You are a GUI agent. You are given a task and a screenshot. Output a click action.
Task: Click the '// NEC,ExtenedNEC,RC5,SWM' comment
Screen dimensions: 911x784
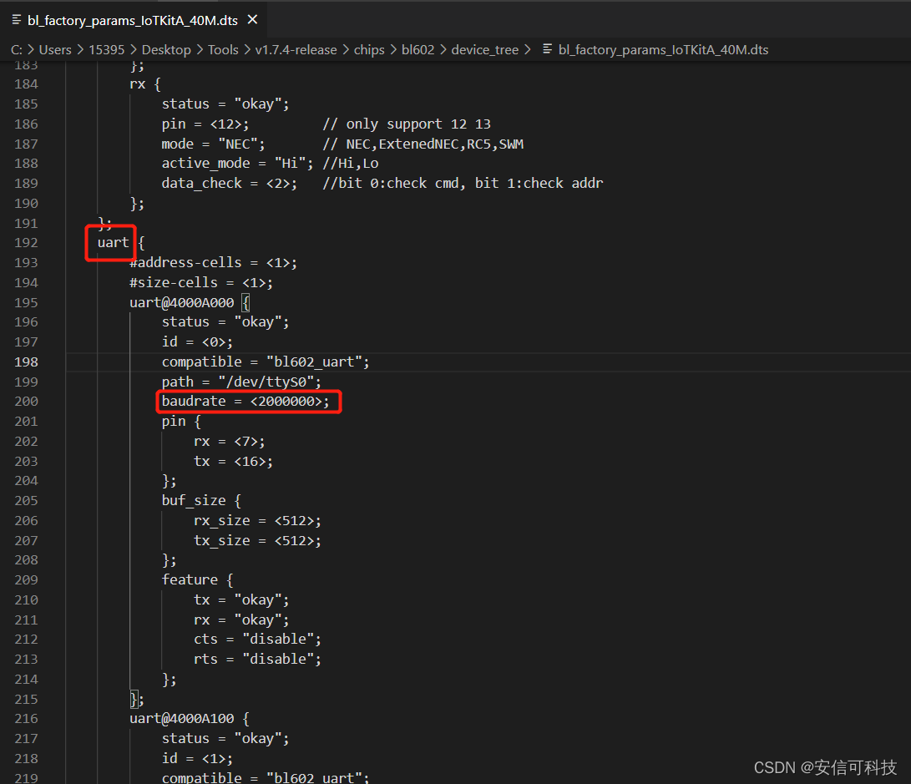(423, 144)
